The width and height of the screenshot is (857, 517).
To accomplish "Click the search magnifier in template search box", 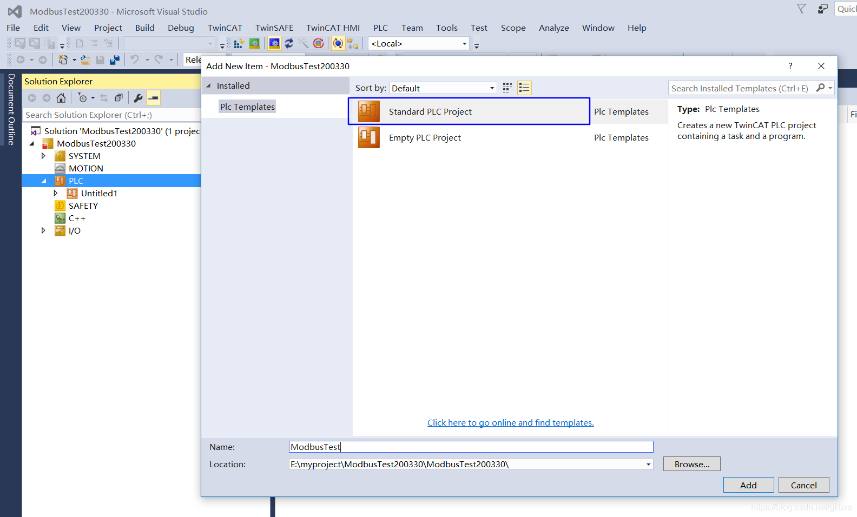I will [821, 88].
